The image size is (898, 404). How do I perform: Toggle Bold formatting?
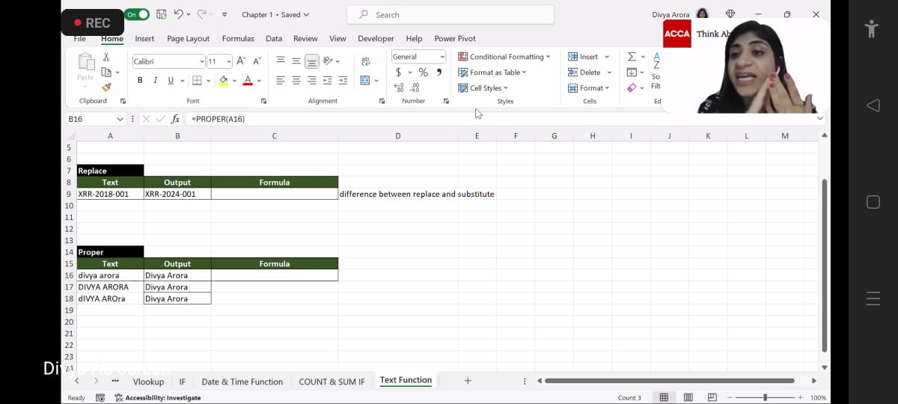coord(140,81)
